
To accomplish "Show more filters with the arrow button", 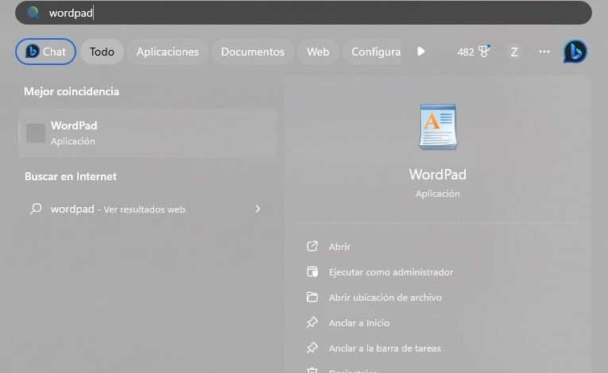I will pyautogui.click(x=421, y=52).
